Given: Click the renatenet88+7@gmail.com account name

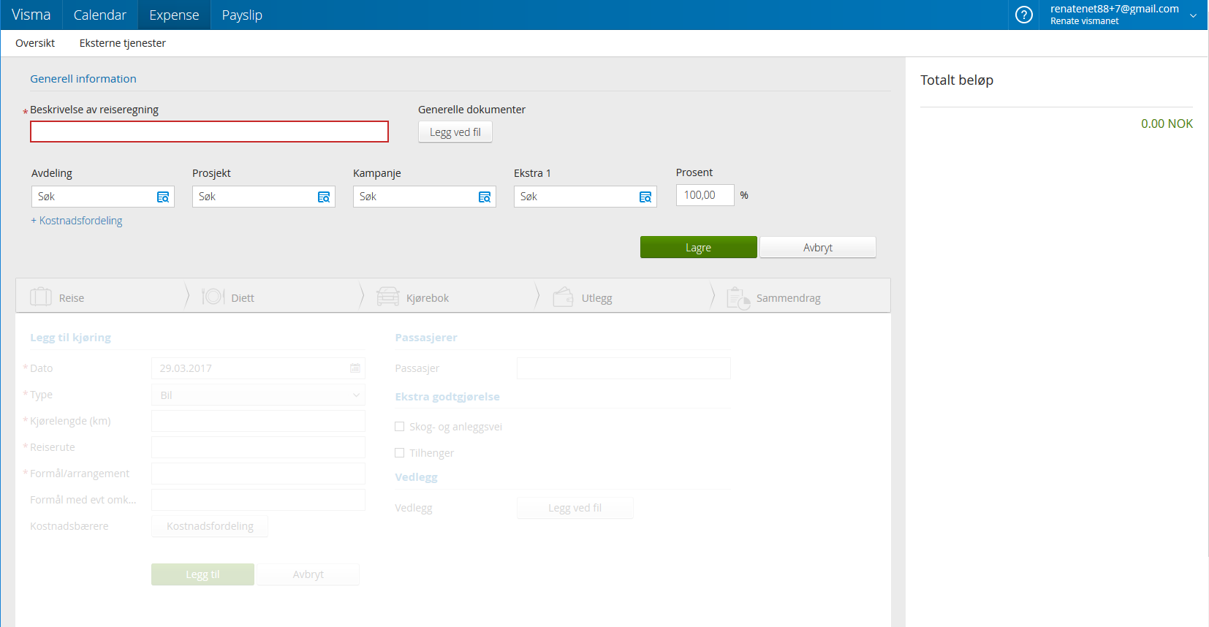Looking at the screenshot, I should (x=1115, y=9).
